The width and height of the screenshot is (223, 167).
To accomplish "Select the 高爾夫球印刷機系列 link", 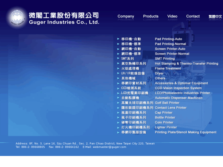I will tap(137, 103).
